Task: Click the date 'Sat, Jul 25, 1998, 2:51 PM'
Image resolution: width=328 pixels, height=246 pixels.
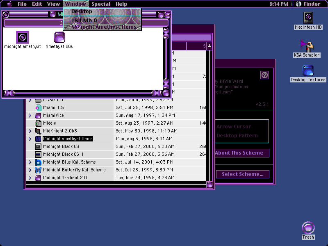Action: click(x=145, y=107)
